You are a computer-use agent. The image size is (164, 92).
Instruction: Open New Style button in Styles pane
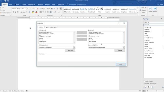tap(145, 87)
